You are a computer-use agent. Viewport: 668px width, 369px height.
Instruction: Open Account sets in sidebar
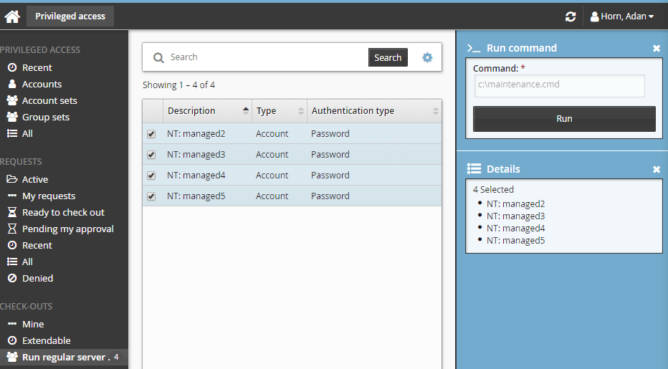[49, 100]
